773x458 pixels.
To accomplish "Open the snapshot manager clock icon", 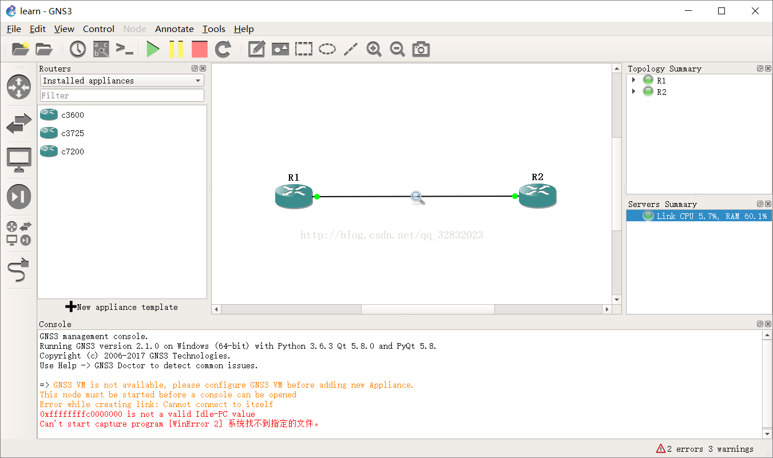I will tap(78, 49).
